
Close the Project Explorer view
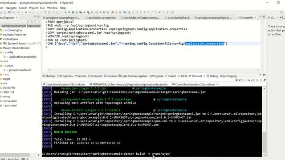17,18
